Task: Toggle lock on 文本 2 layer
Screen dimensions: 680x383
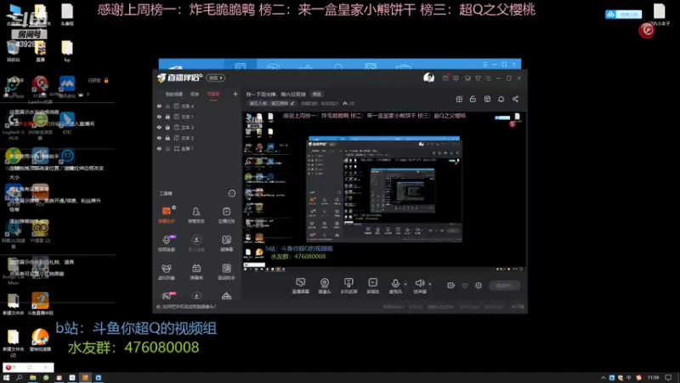Action: 167,138
